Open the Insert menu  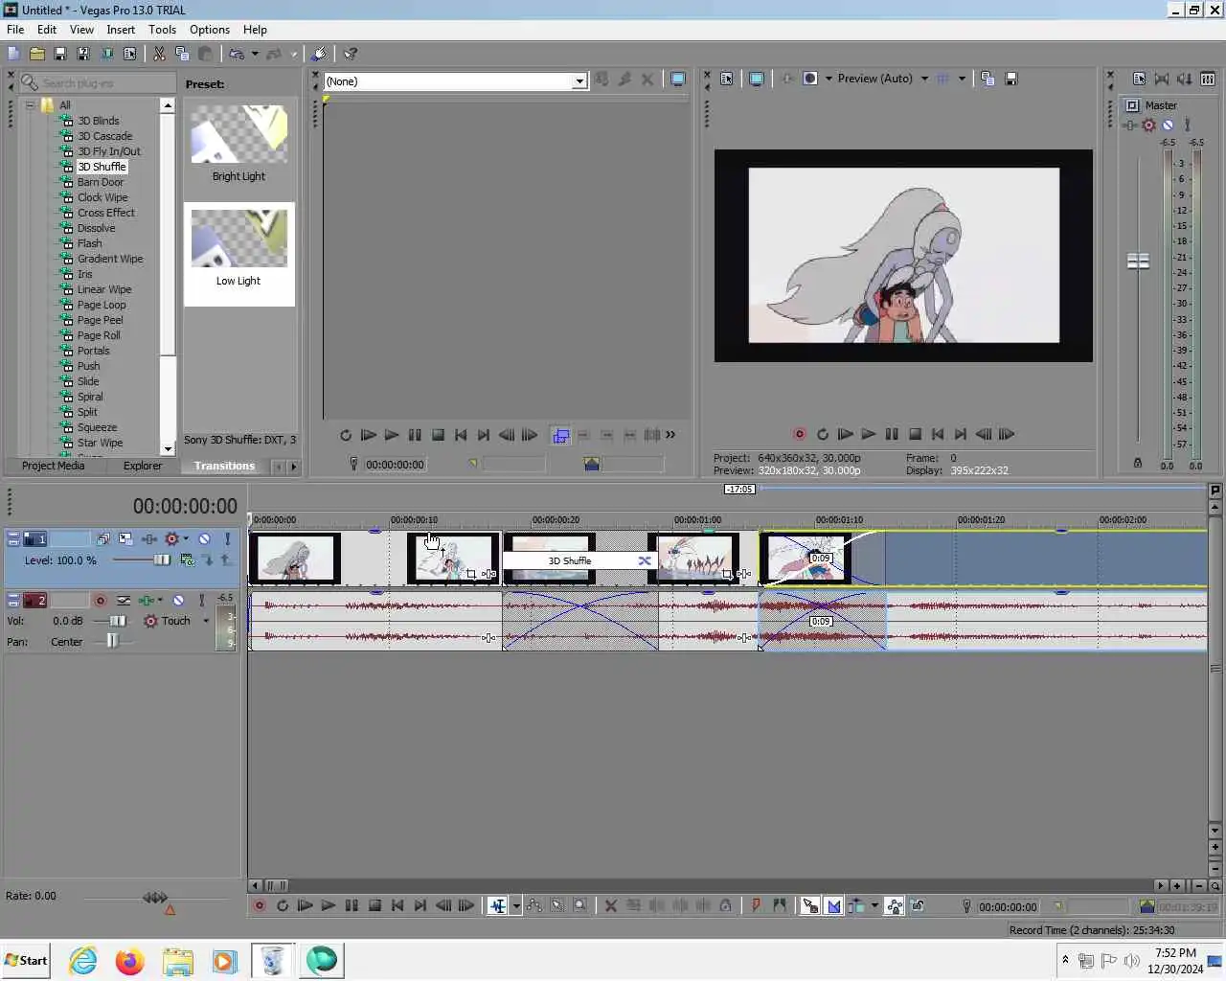[x=121, y=30]
